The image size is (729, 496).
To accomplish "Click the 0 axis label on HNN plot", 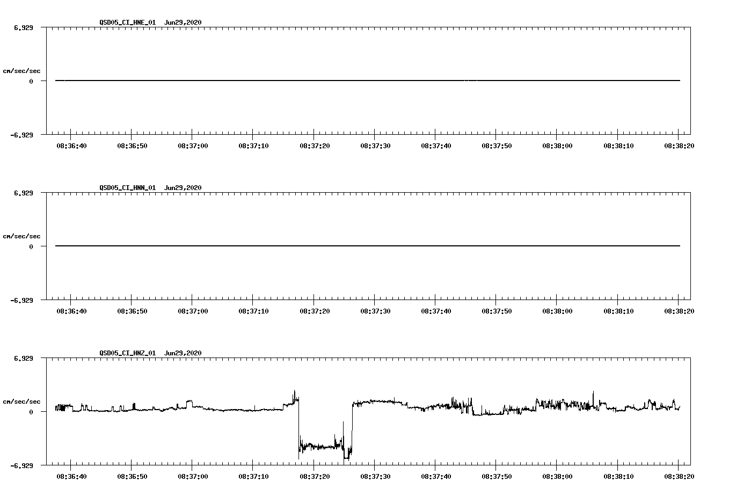I will 31,246.
